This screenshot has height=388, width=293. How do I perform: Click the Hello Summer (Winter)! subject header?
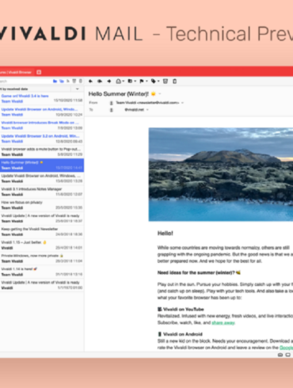(119, 94)
